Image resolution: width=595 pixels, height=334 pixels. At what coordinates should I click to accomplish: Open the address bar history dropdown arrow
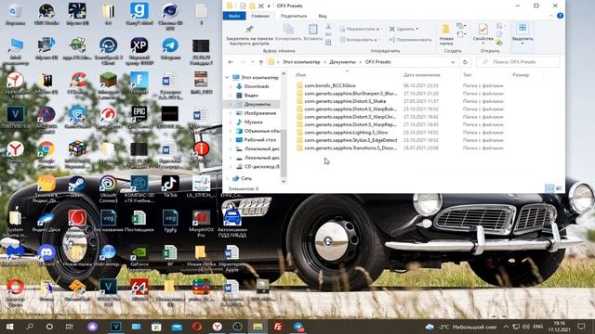[x=453, y=62]
